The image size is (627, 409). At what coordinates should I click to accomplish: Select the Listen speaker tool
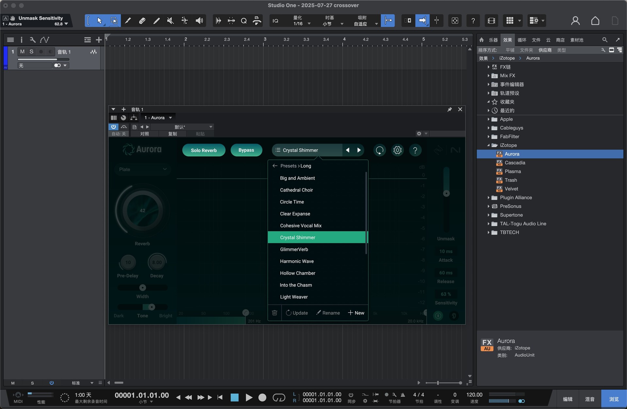click(199, 21)
